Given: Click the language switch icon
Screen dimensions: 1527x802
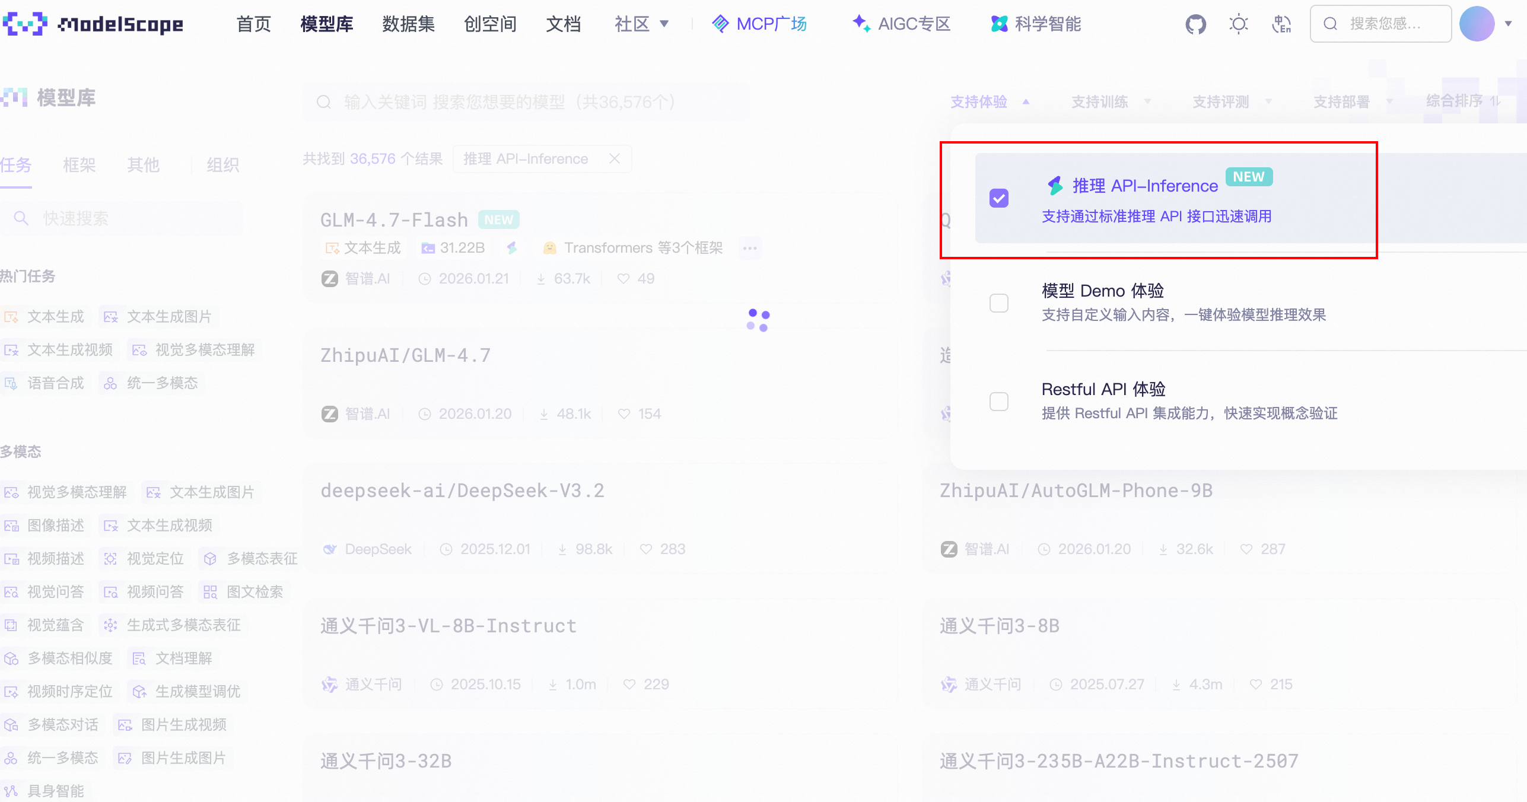Looking at the screenshot, I should click(x=1281, y=24).
